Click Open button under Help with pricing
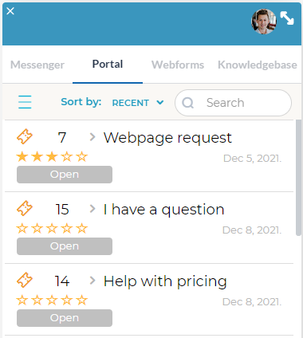 (x=65, y=318)
